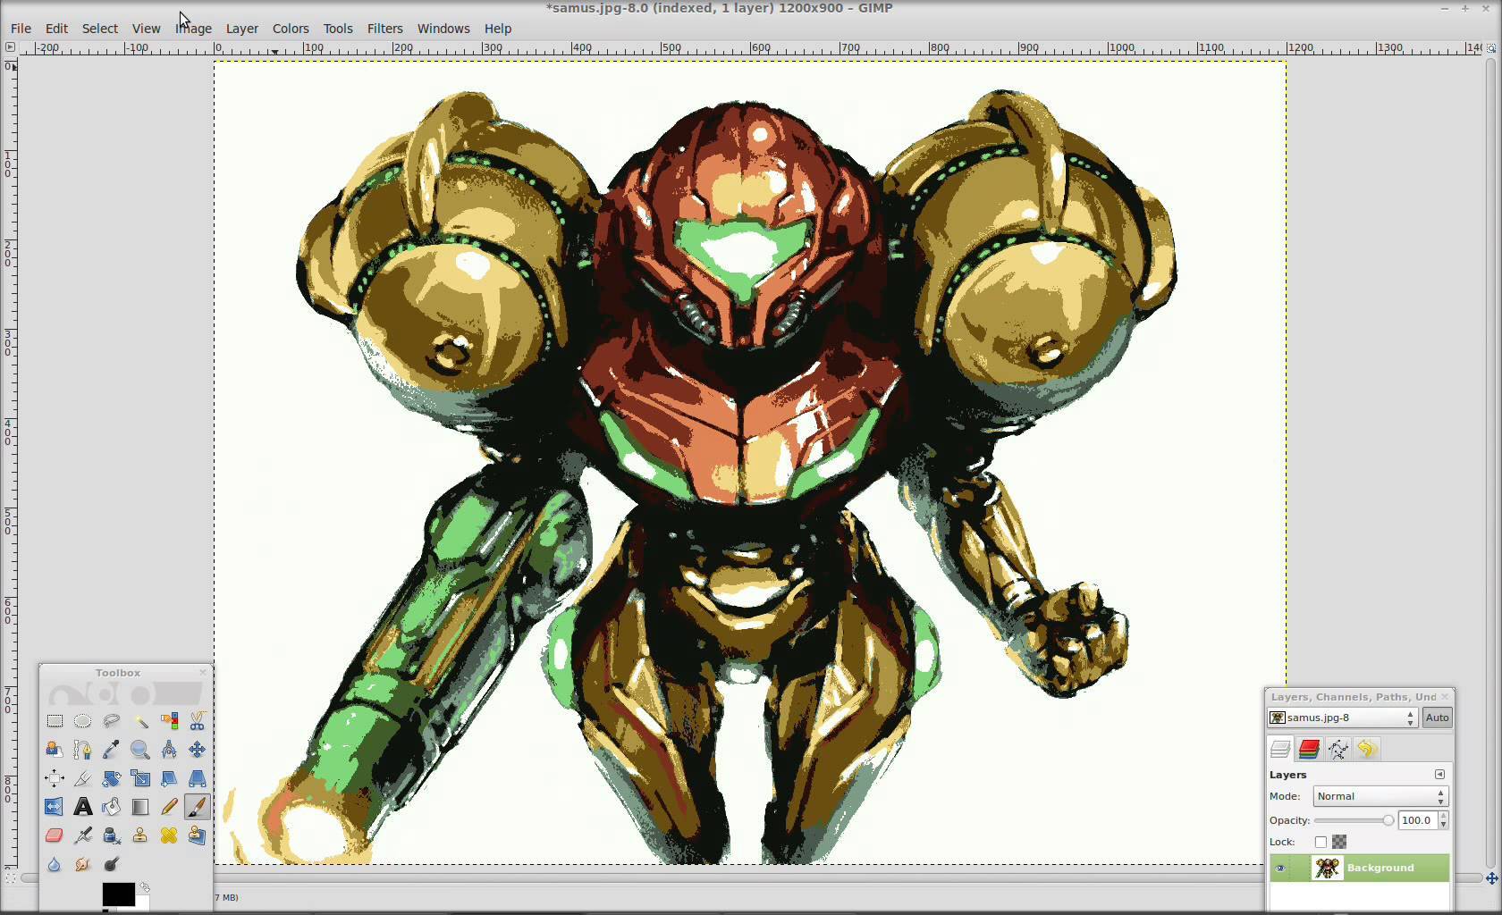
Task: Select the Perspective tool
Action: click(198, 777)
